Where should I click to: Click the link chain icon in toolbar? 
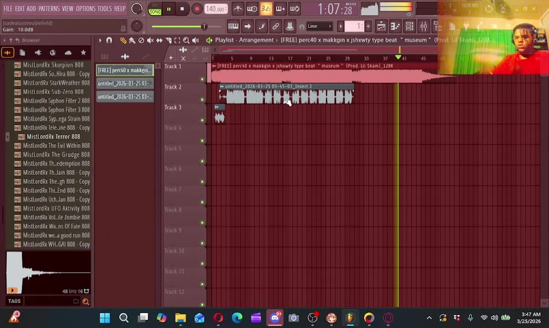tap(275, 26)
